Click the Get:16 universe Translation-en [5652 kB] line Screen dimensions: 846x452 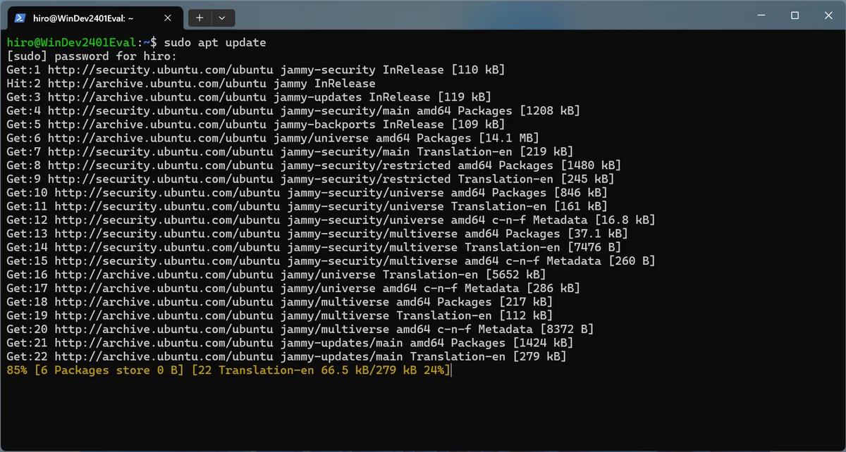pyautogui.click(x=276, y=275)
